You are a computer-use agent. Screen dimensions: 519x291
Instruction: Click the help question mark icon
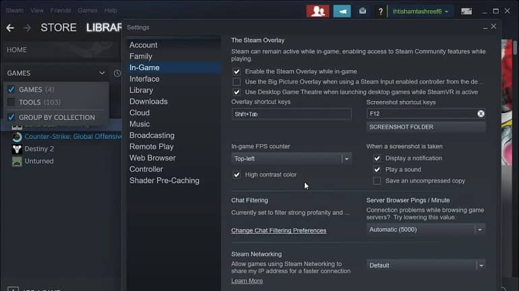380,11
